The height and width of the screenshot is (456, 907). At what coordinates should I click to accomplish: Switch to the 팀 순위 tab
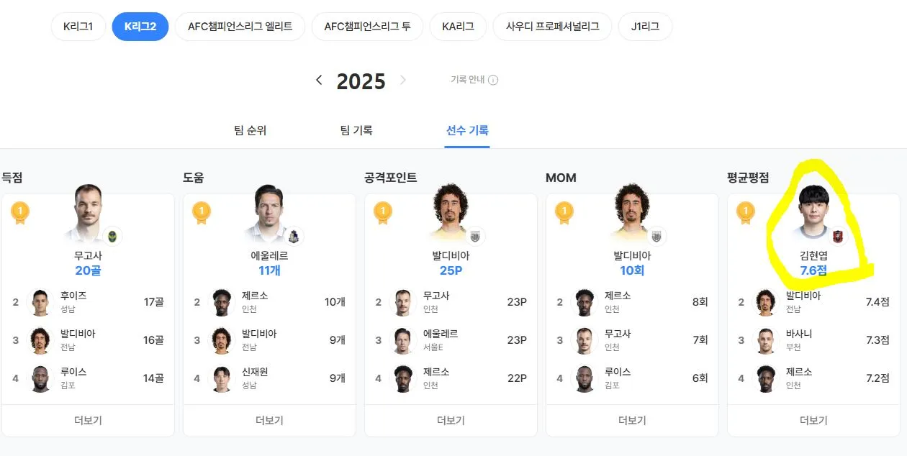coord(250,131)
